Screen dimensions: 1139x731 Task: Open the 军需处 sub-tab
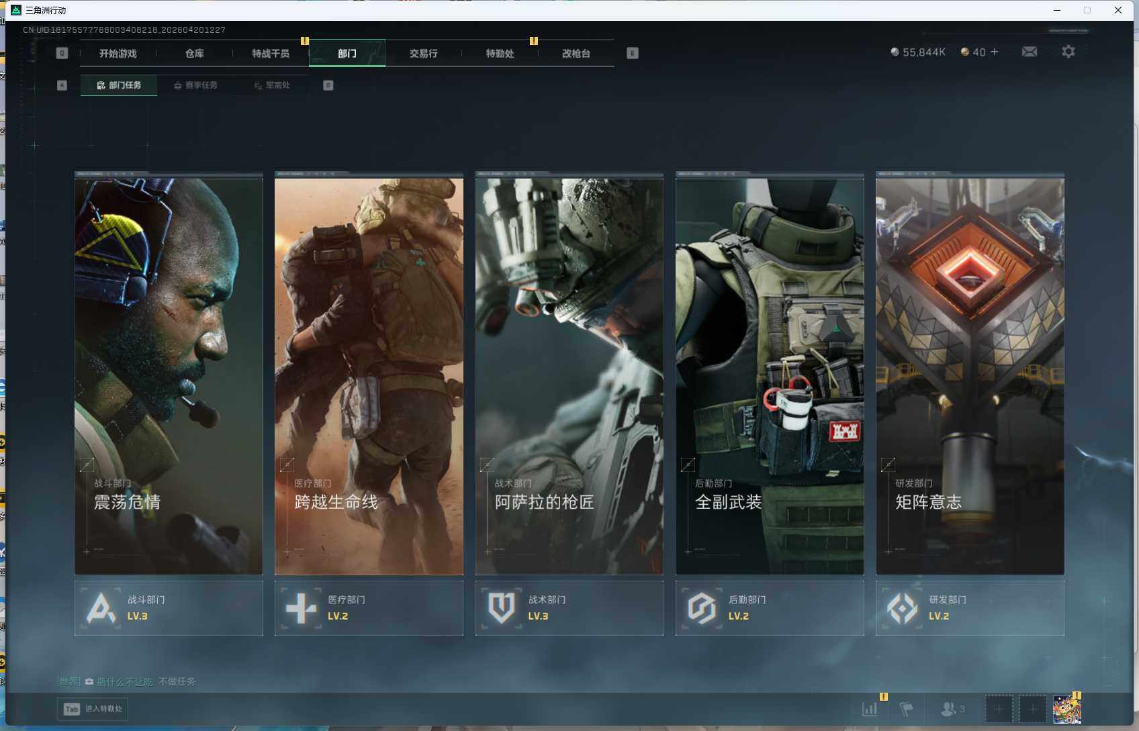(272, 85)
